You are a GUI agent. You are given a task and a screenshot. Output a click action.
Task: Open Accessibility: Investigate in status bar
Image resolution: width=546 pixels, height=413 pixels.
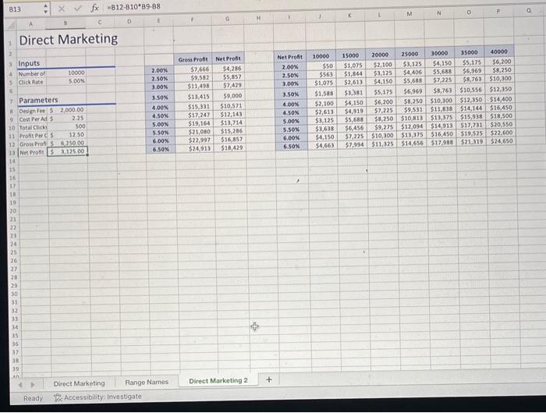(98, 397)
